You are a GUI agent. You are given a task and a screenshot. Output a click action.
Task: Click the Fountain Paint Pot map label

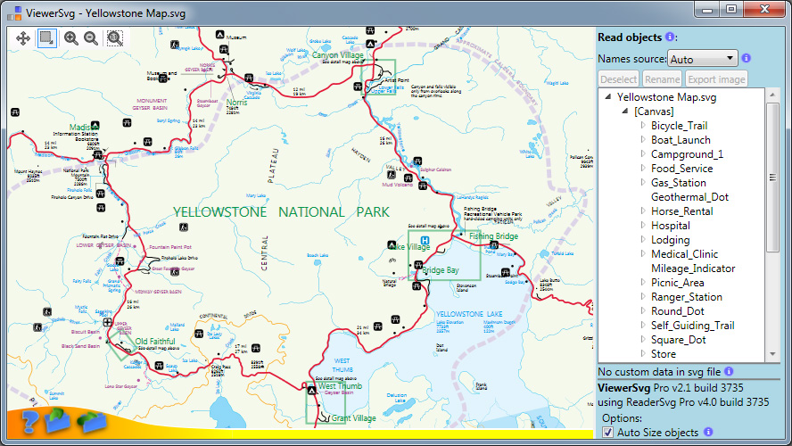[170, 247]
